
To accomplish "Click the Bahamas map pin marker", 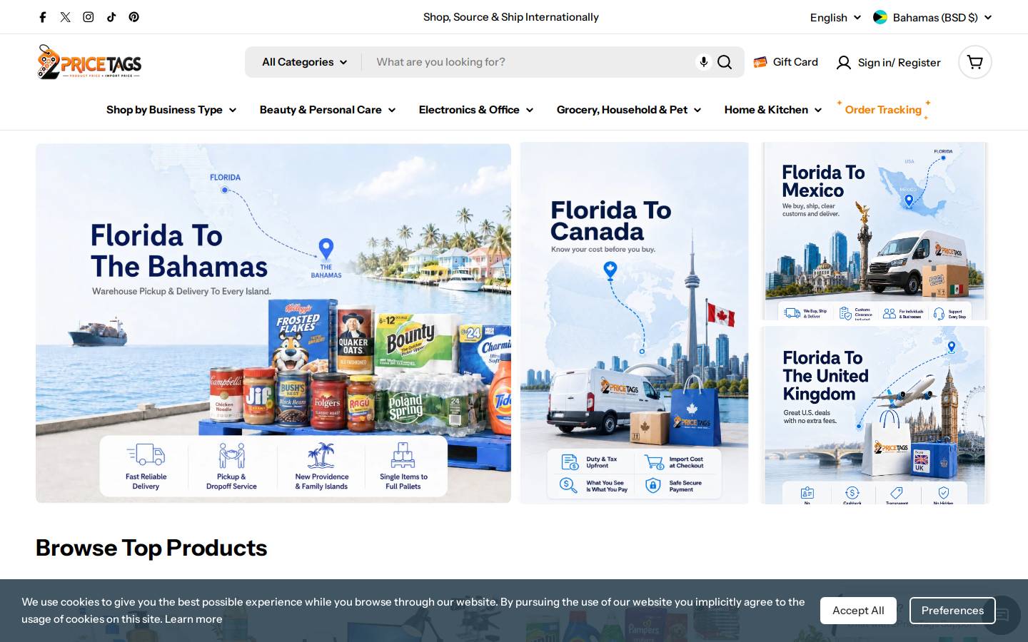I will tap(326, 249).
